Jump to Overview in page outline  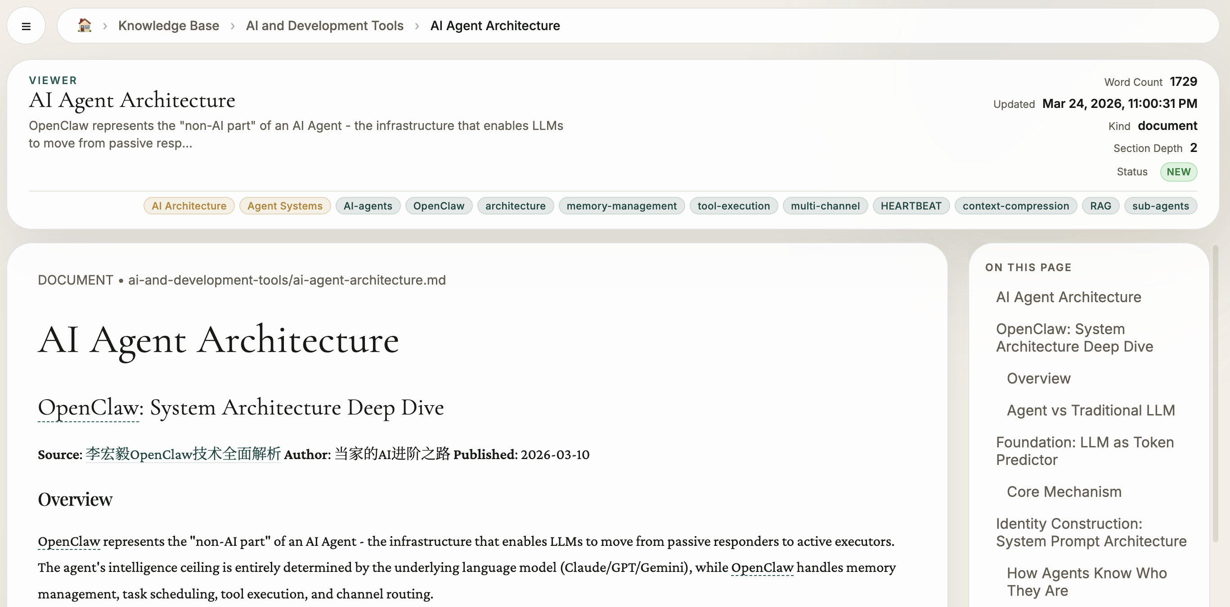click(1038, 379)
